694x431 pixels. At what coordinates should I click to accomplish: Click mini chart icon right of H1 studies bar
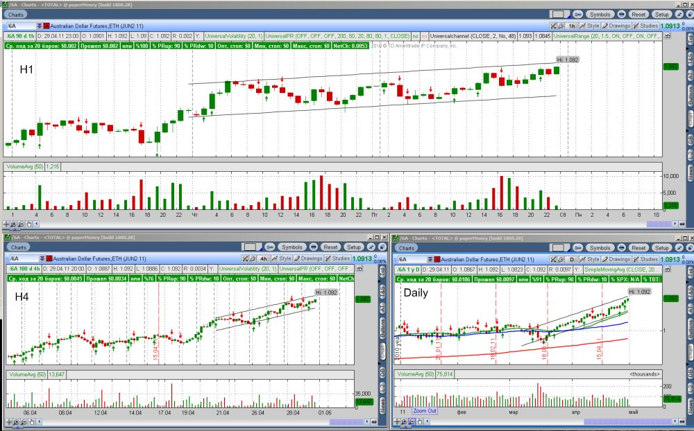668,36
